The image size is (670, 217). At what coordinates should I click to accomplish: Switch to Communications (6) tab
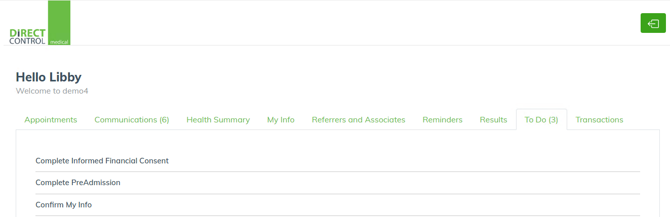coord(132,120)
